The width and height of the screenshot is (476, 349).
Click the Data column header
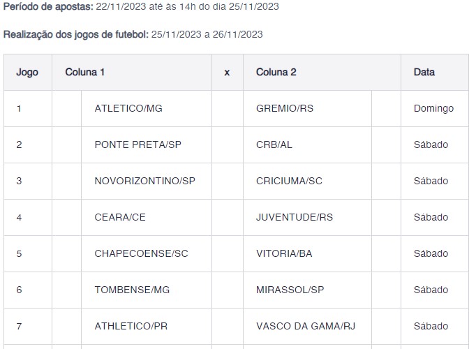point(424,72)
